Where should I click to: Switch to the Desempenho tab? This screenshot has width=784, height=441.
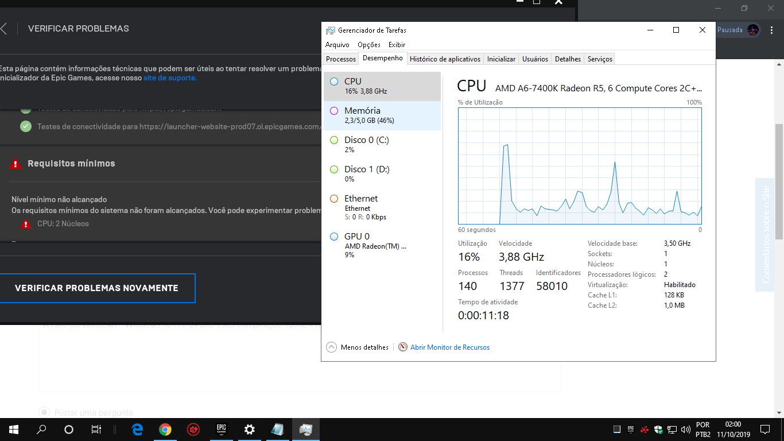tap(383, 59)
